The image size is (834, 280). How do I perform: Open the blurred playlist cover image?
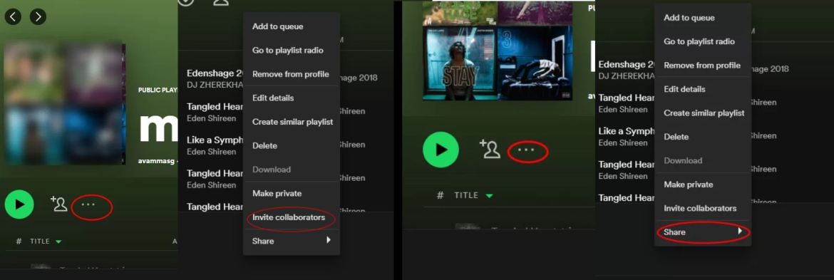click(64, 104)
